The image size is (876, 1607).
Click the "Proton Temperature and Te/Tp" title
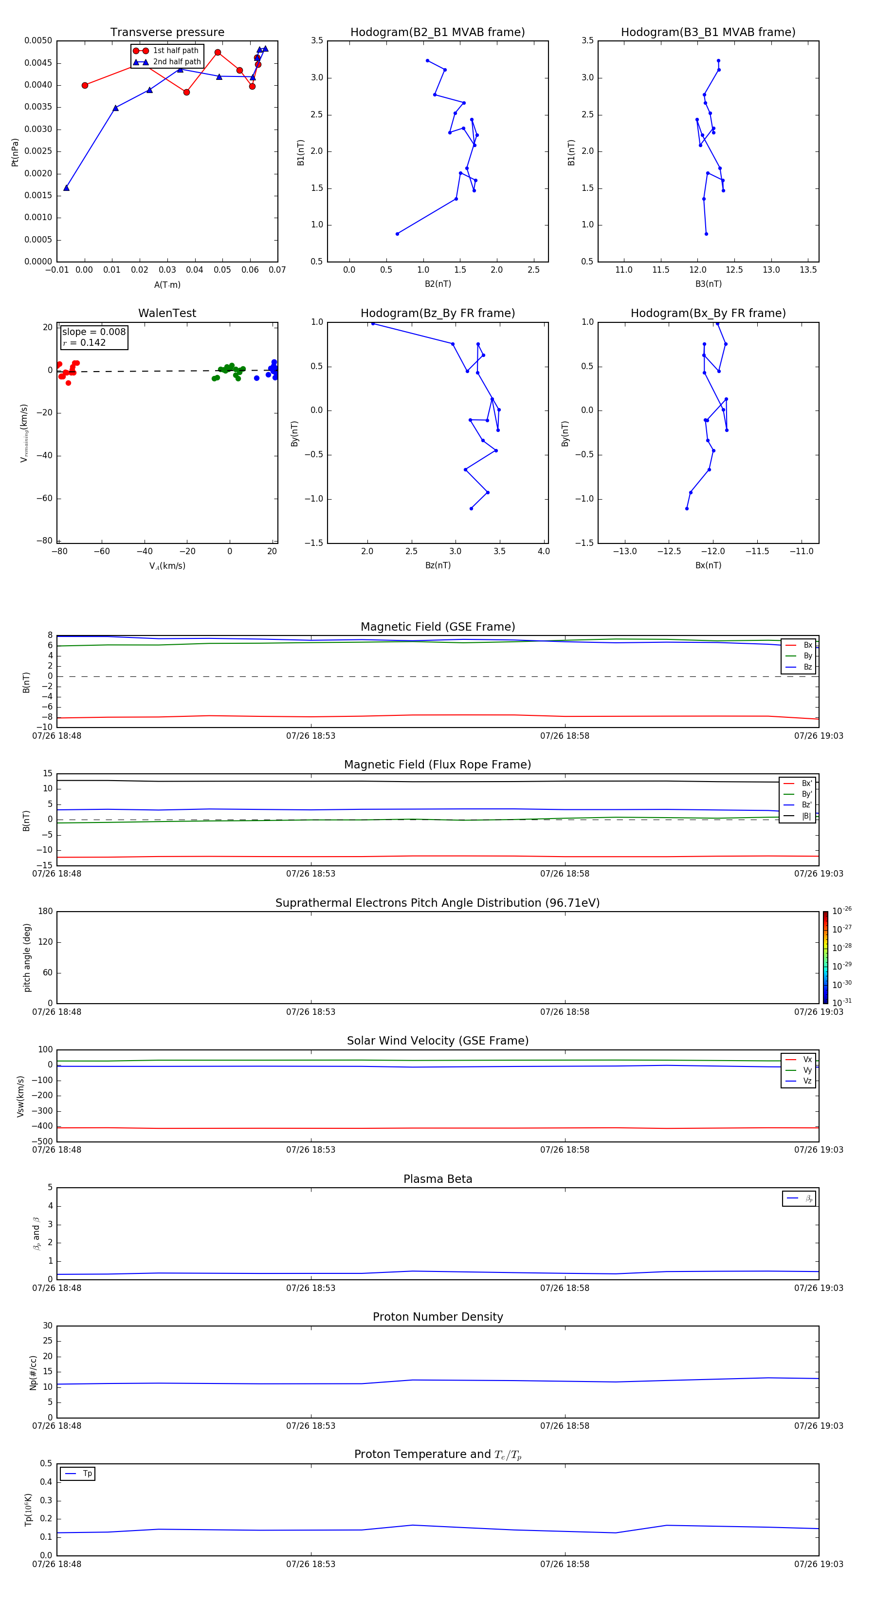(438, 1455)
